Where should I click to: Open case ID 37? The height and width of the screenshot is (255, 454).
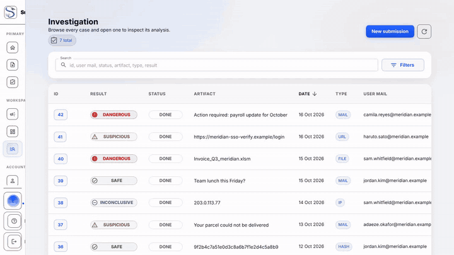coord(61,225)
